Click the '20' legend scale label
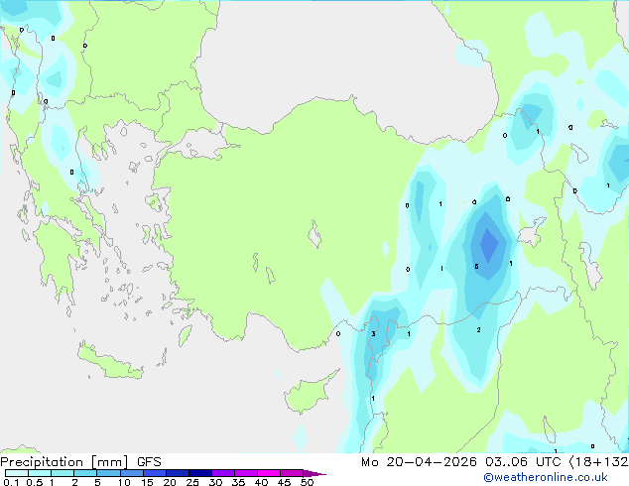The image size is (629, 486). 170,482
